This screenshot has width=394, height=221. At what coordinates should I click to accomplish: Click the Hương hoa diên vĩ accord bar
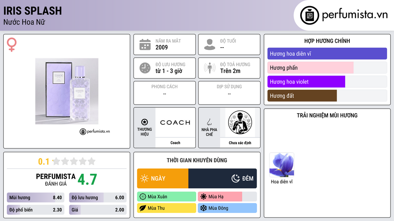tap(327, 54)
